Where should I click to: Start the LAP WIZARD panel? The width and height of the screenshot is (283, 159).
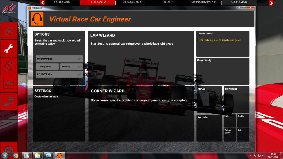point(141,58)
